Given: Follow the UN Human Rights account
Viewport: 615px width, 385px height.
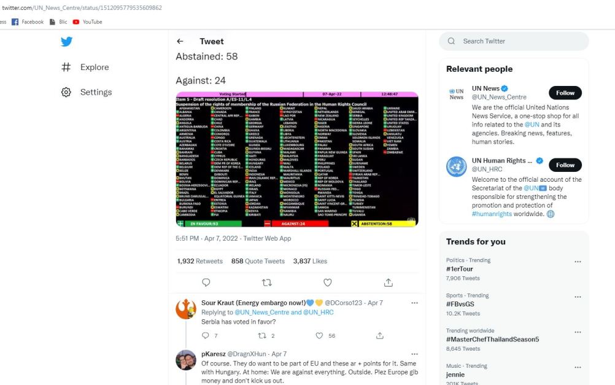Looking at the screenshot, I should tap(565, 165).
